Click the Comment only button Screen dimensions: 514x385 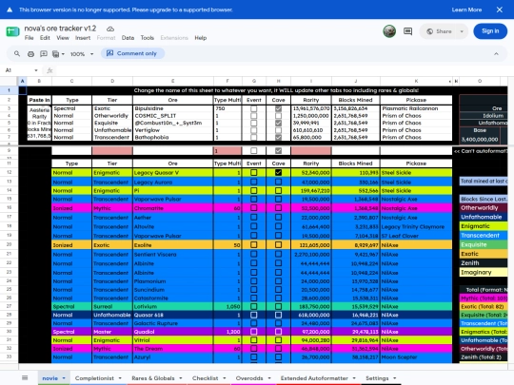click(132, 53)
